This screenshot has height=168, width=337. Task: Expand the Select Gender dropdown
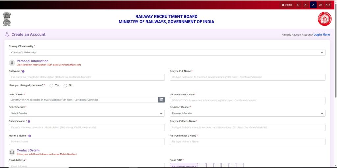coord(87,113)
